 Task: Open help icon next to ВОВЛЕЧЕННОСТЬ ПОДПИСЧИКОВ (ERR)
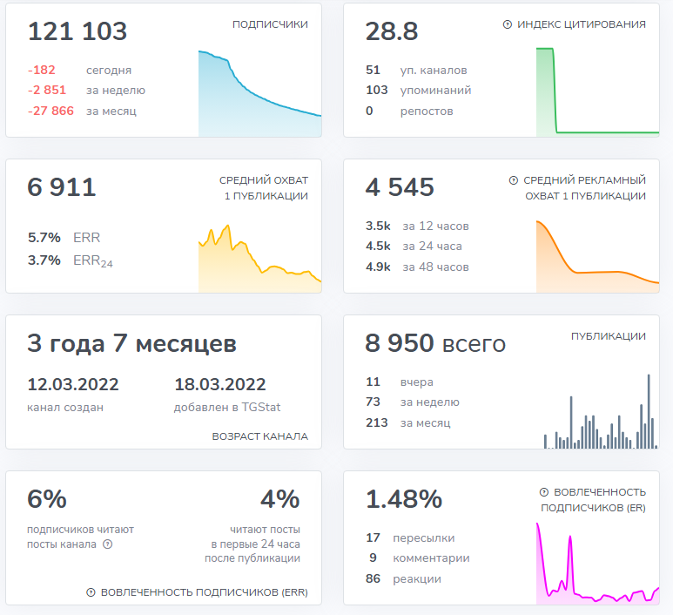point(91,593)
